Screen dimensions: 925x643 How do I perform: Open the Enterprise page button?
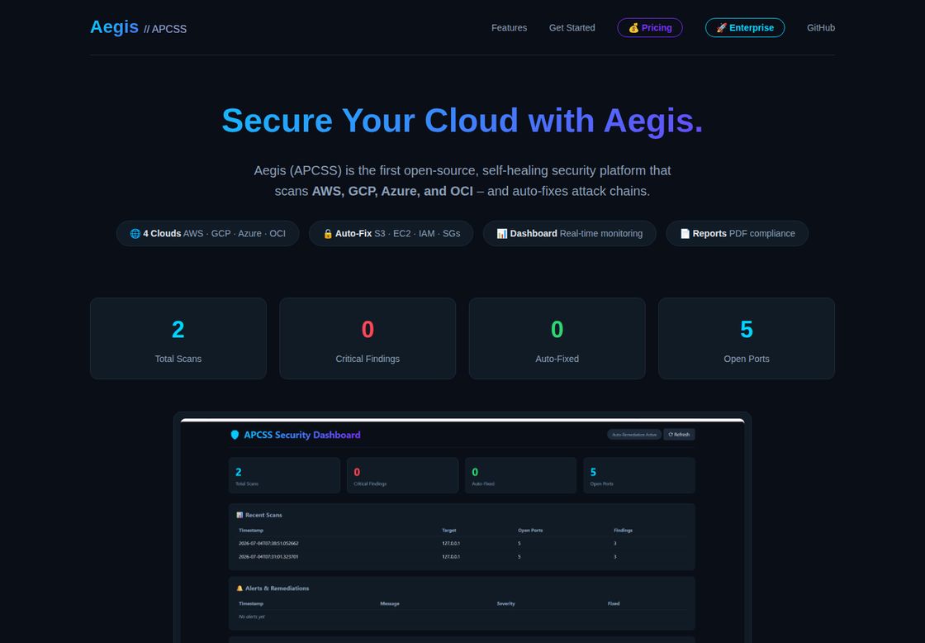(x=744, y=28)
